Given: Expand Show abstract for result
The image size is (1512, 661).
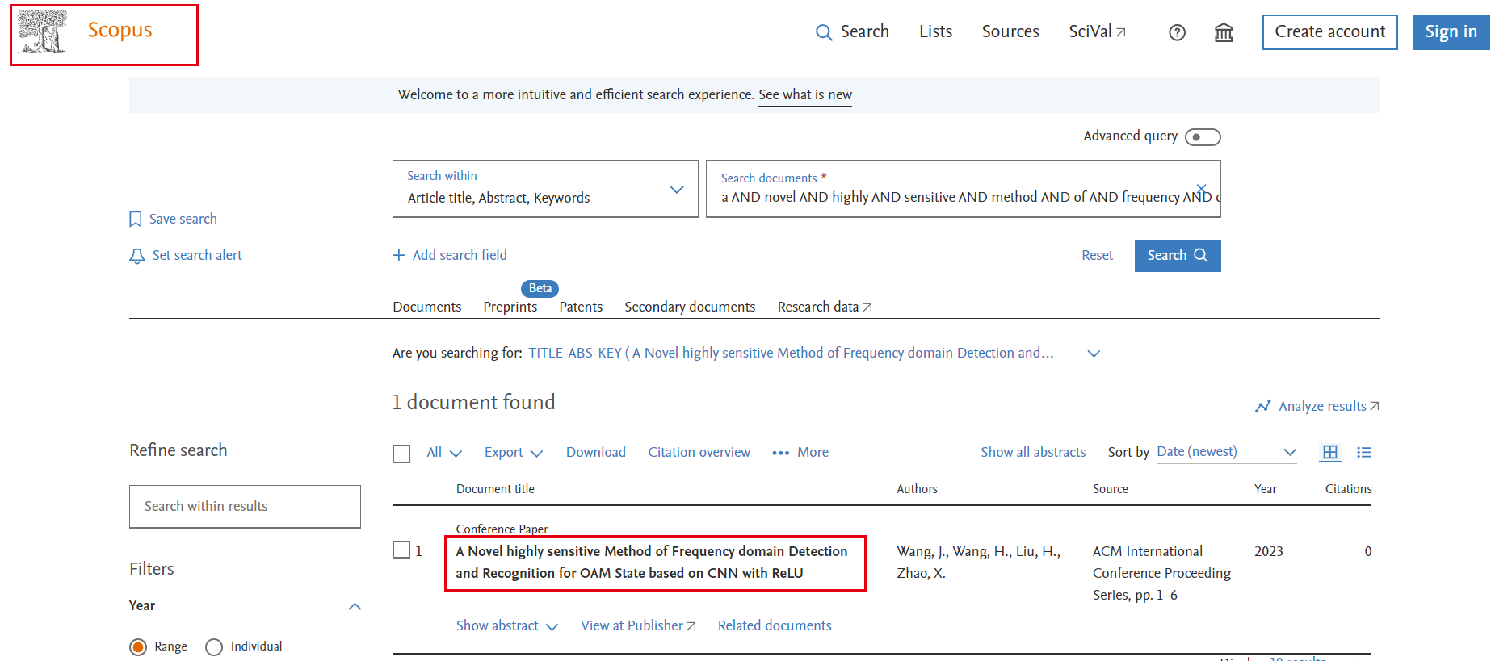Looking at the screenshot, I should 507,625.
